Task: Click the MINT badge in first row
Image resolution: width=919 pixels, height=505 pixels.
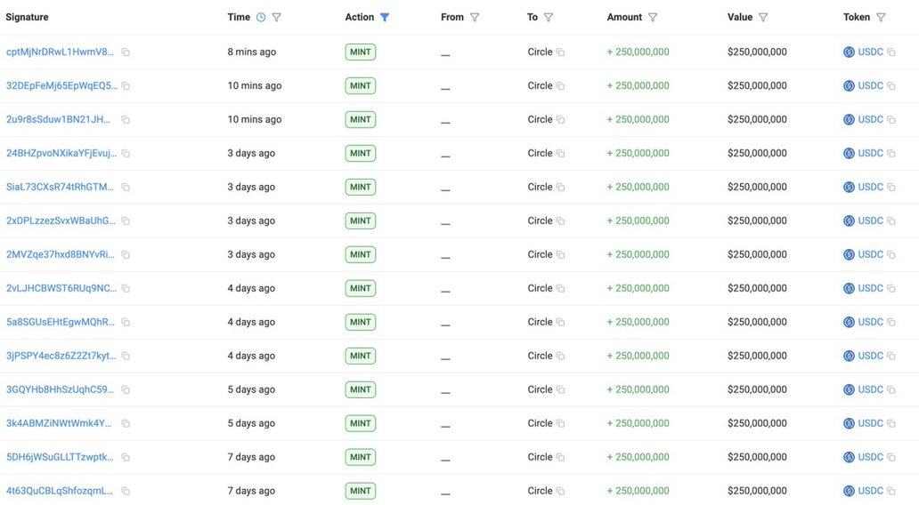Action: [361, 52]
